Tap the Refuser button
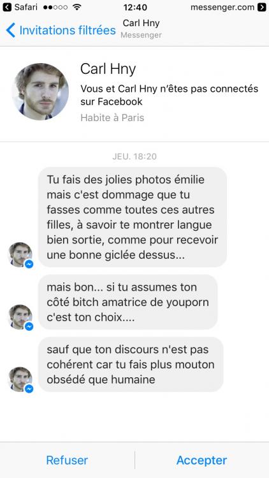269x478 pixels. 67,460
